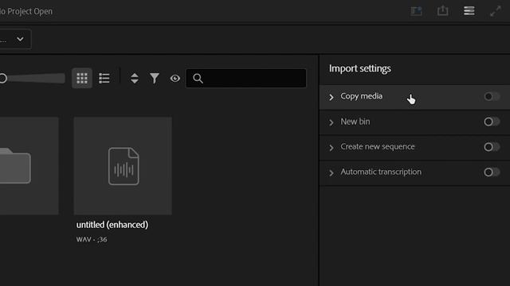The height and width of the screenshot is (286, 510).
Task: Click the Project Open title text
Action: click(x=29, y=11)
